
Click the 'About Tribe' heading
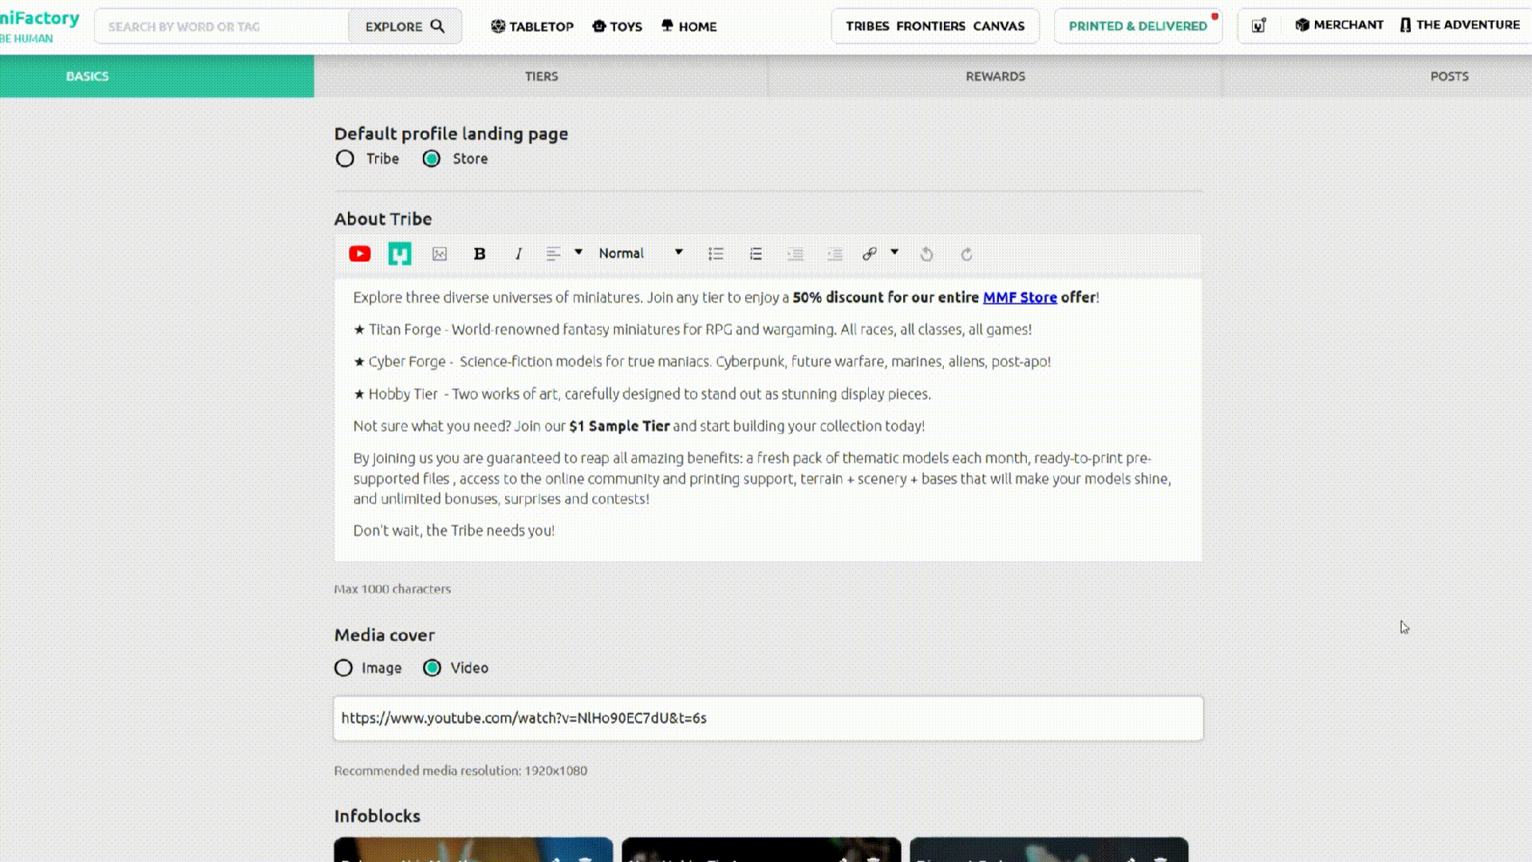coord(383,219)
